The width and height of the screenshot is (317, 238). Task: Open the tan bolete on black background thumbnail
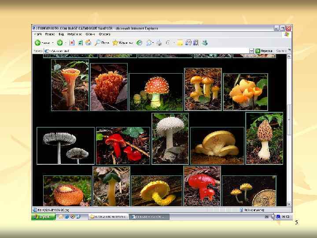(217, 145)
